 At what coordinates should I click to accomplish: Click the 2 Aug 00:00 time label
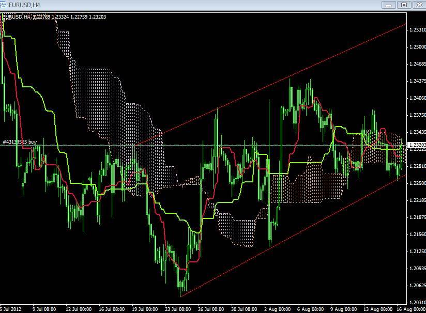pyautogui.click(x=278, y=309)
